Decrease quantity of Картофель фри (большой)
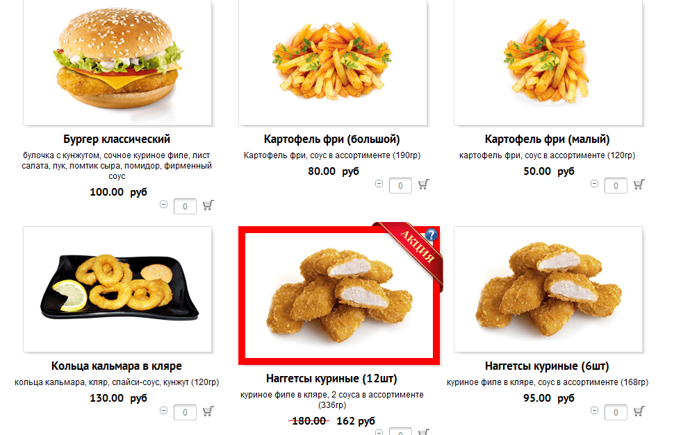The image size is (690, 435). click(x=379, y=184)
